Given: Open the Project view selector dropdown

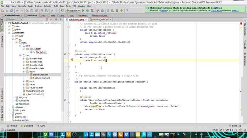Looking at the screenshot, I should pos(14,20).
